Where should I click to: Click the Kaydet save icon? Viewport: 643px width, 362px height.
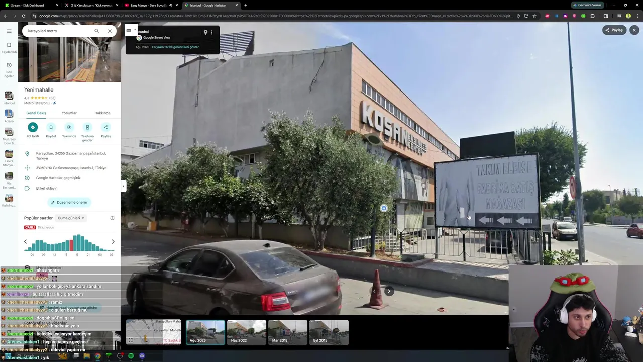click(x=51, y=127)
